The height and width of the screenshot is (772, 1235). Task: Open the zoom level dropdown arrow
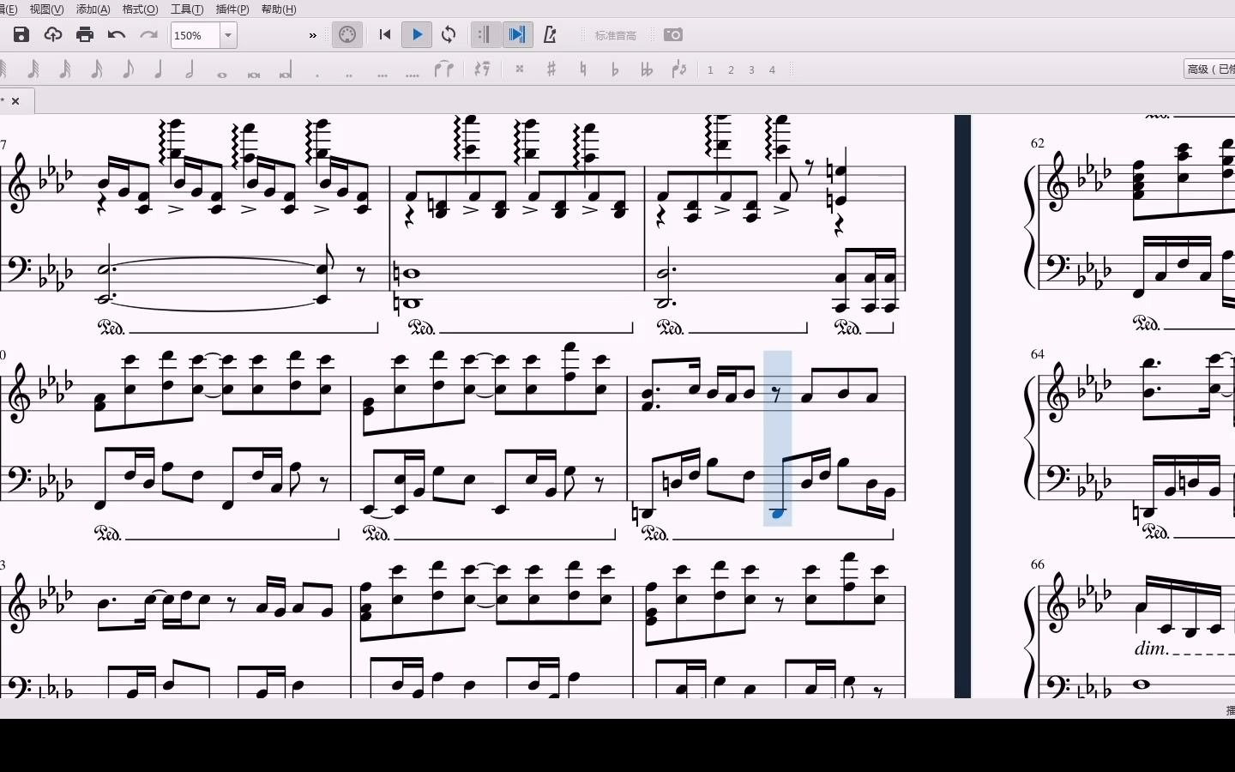(228, 35)
